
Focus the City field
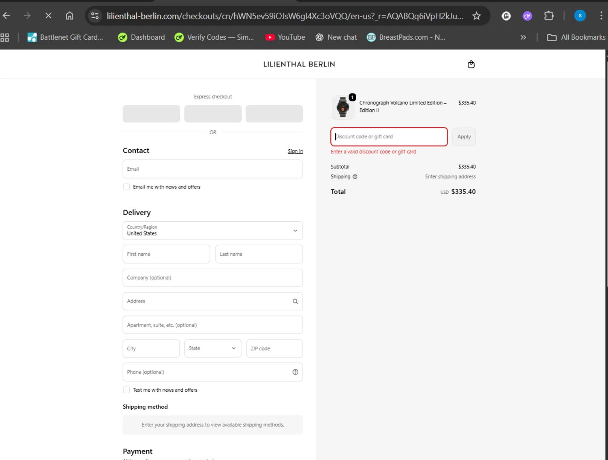pos(151,348)
